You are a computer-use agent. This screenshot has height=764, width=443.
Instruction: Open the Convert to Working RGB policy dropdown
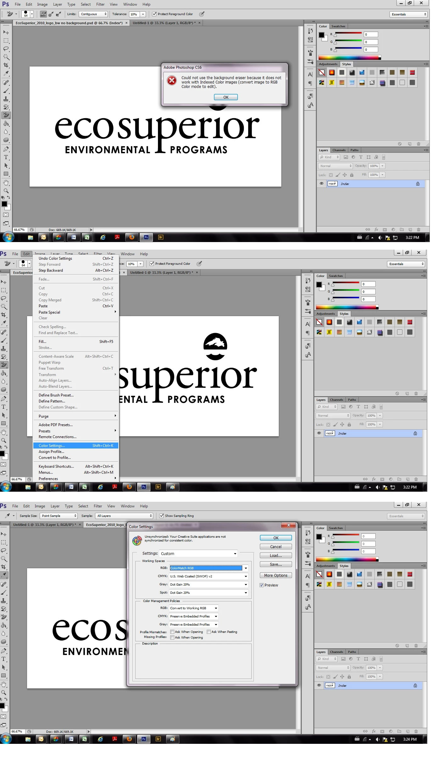tap(194, 608)
